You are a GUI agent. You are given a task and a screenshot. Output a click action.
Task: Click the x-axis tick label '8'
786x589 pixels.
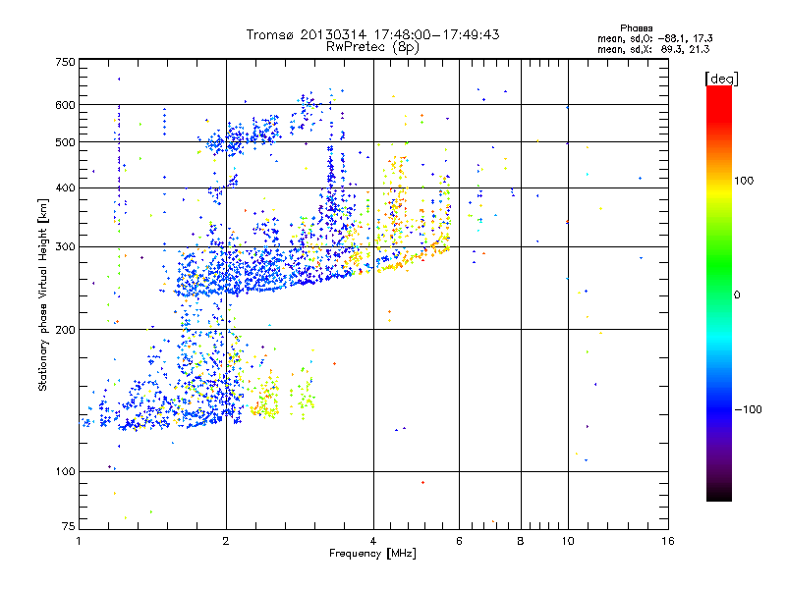coord(521,541)
